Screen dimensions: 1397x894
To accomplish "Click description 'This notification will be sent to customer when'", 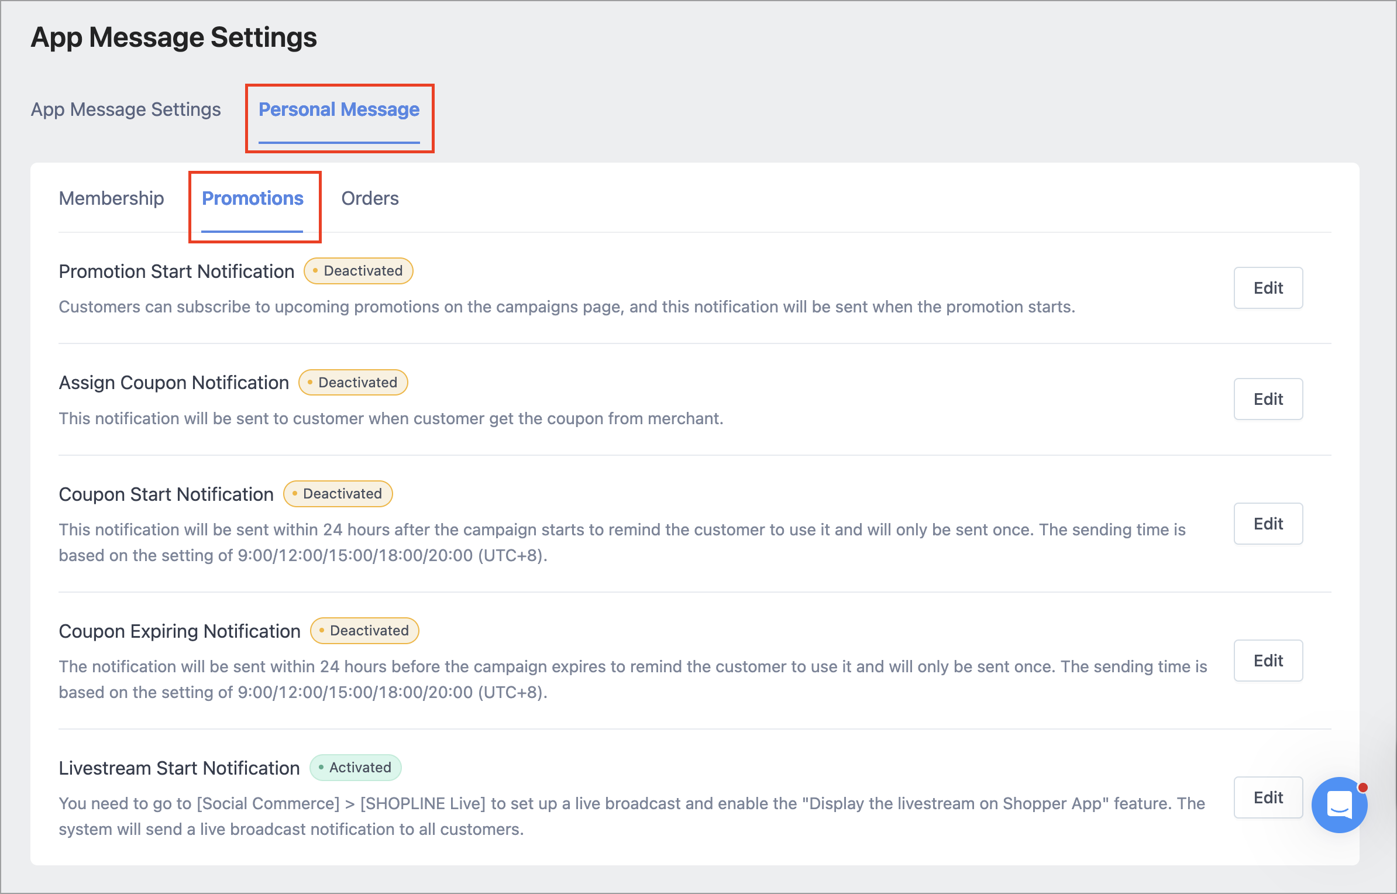I will [x=391, y=419].
